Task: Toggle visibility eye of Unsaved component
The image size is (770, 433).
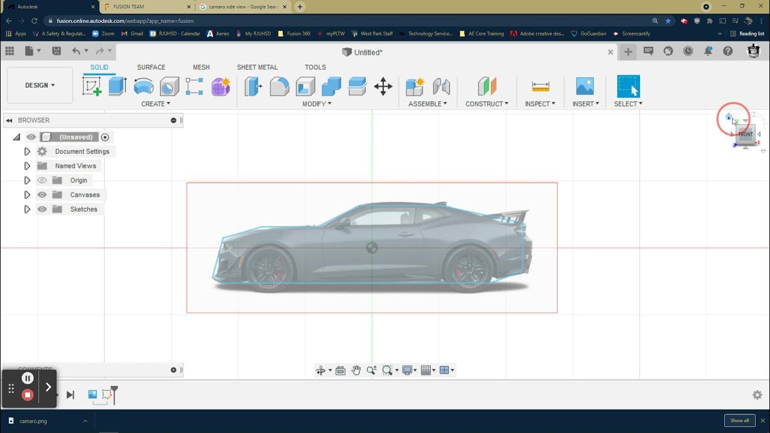Action: pyautogui.click(x=31, y=137)
